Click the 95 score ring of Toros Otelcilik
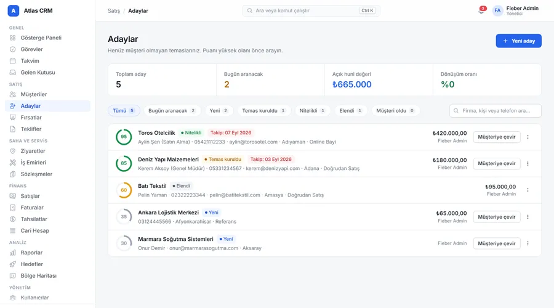The image size is (554, 308). pos(124,137)
